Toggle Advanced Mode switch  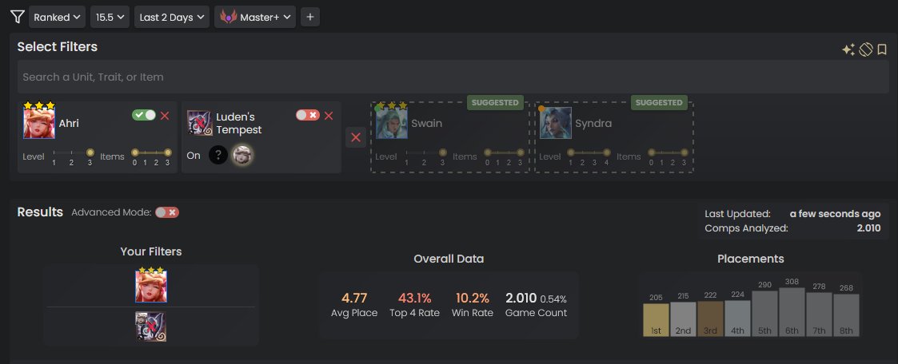coord(167,212)
